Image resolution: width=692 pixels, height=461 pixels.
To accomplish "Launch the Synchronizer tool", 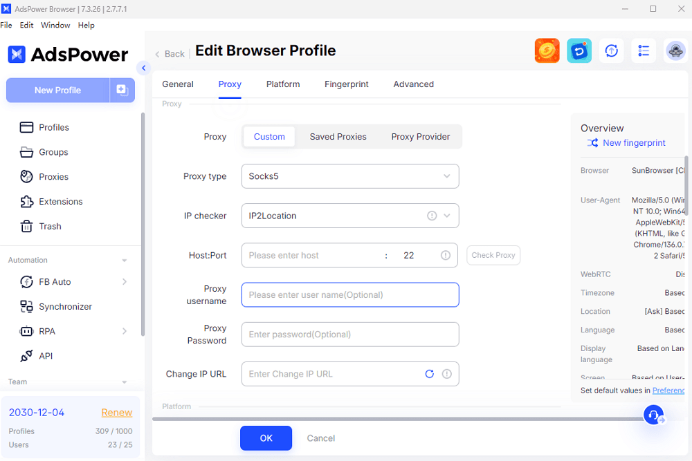I will pyautogui.click(x=55, y=306).
